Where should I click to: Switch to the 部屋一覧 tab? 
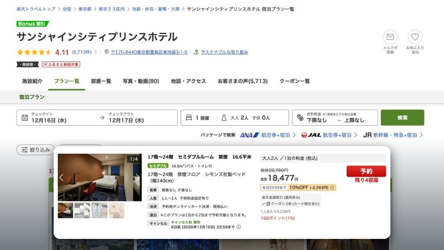101,81
